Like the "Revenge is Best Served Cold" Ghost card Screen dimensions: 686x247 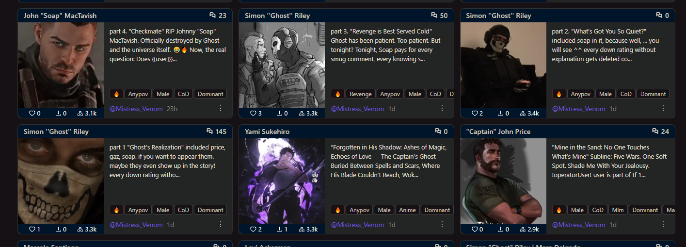tap(253, 113)
